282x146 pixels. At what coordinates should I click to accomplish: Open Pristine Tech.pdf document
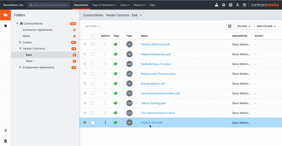coord(152,123)
